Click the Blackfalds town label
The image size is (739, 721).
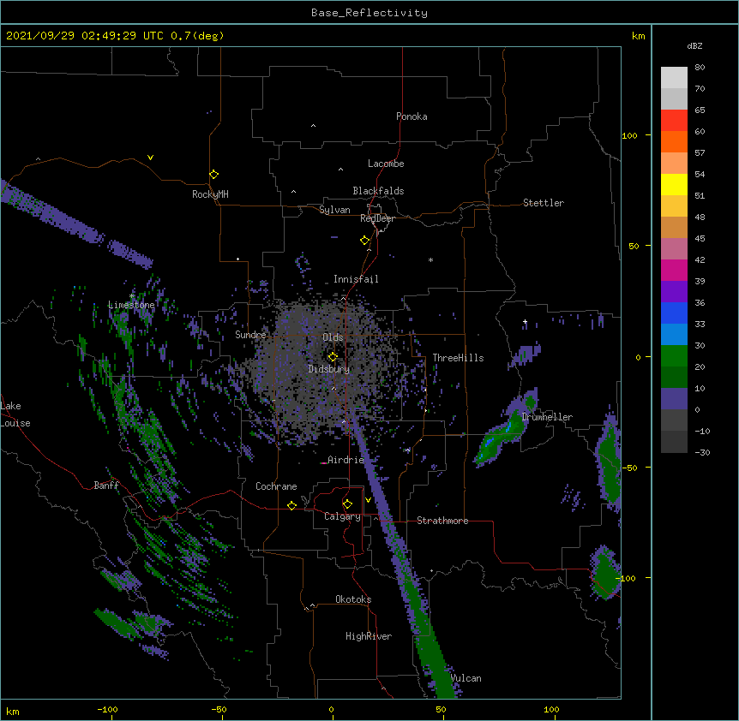click(x=378, y=191)
